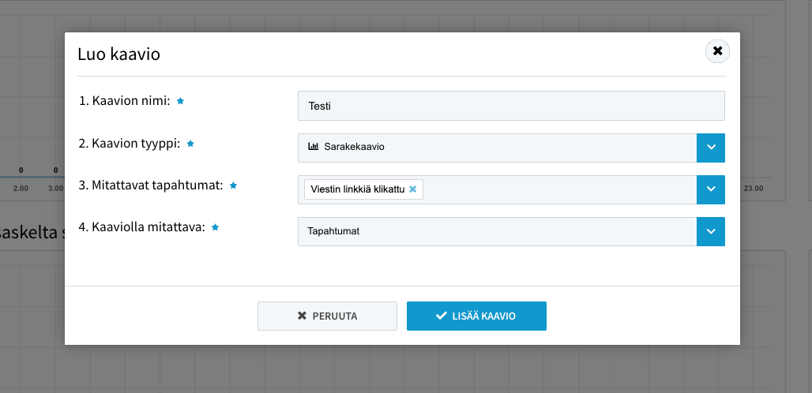Viewport: 812px width, 393px height.
Task: Click the required star beside Kaavion nimi
Action: pyautogui.click(x=180, y=101)
